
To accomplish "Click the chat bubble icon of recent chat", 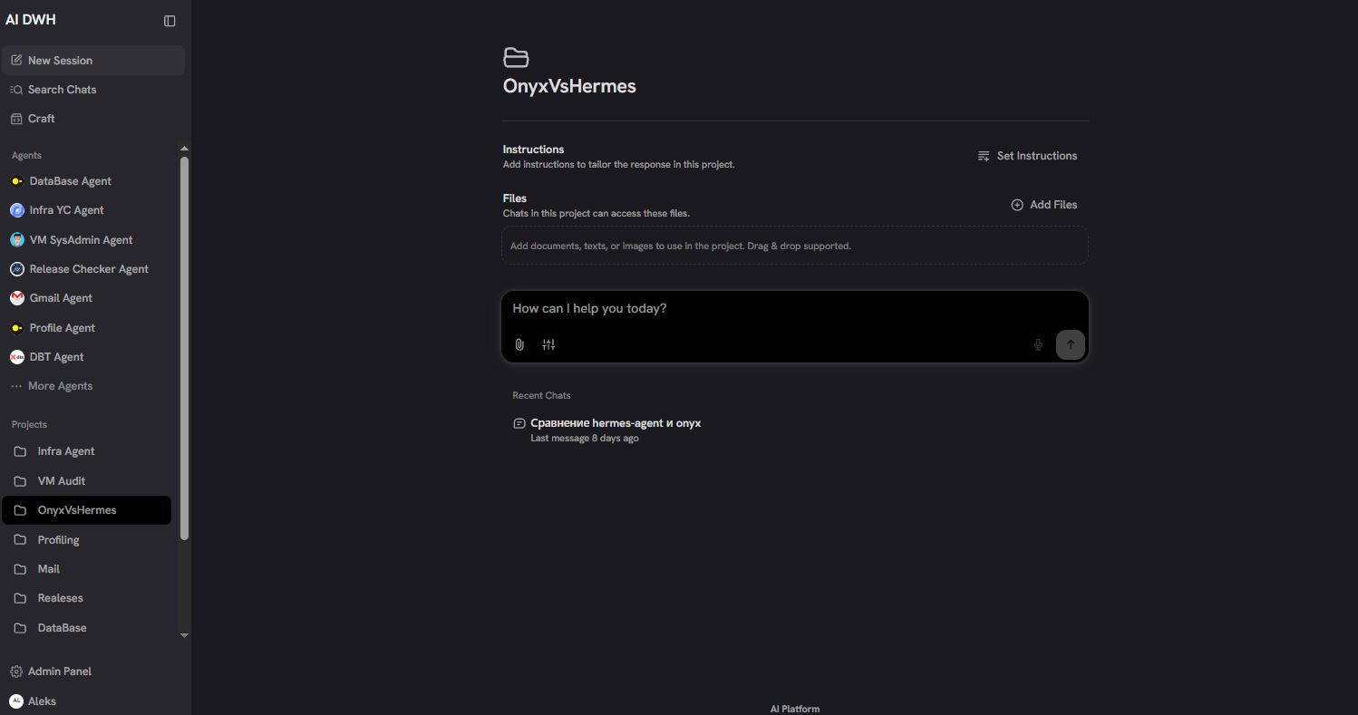I will (519, 423).
